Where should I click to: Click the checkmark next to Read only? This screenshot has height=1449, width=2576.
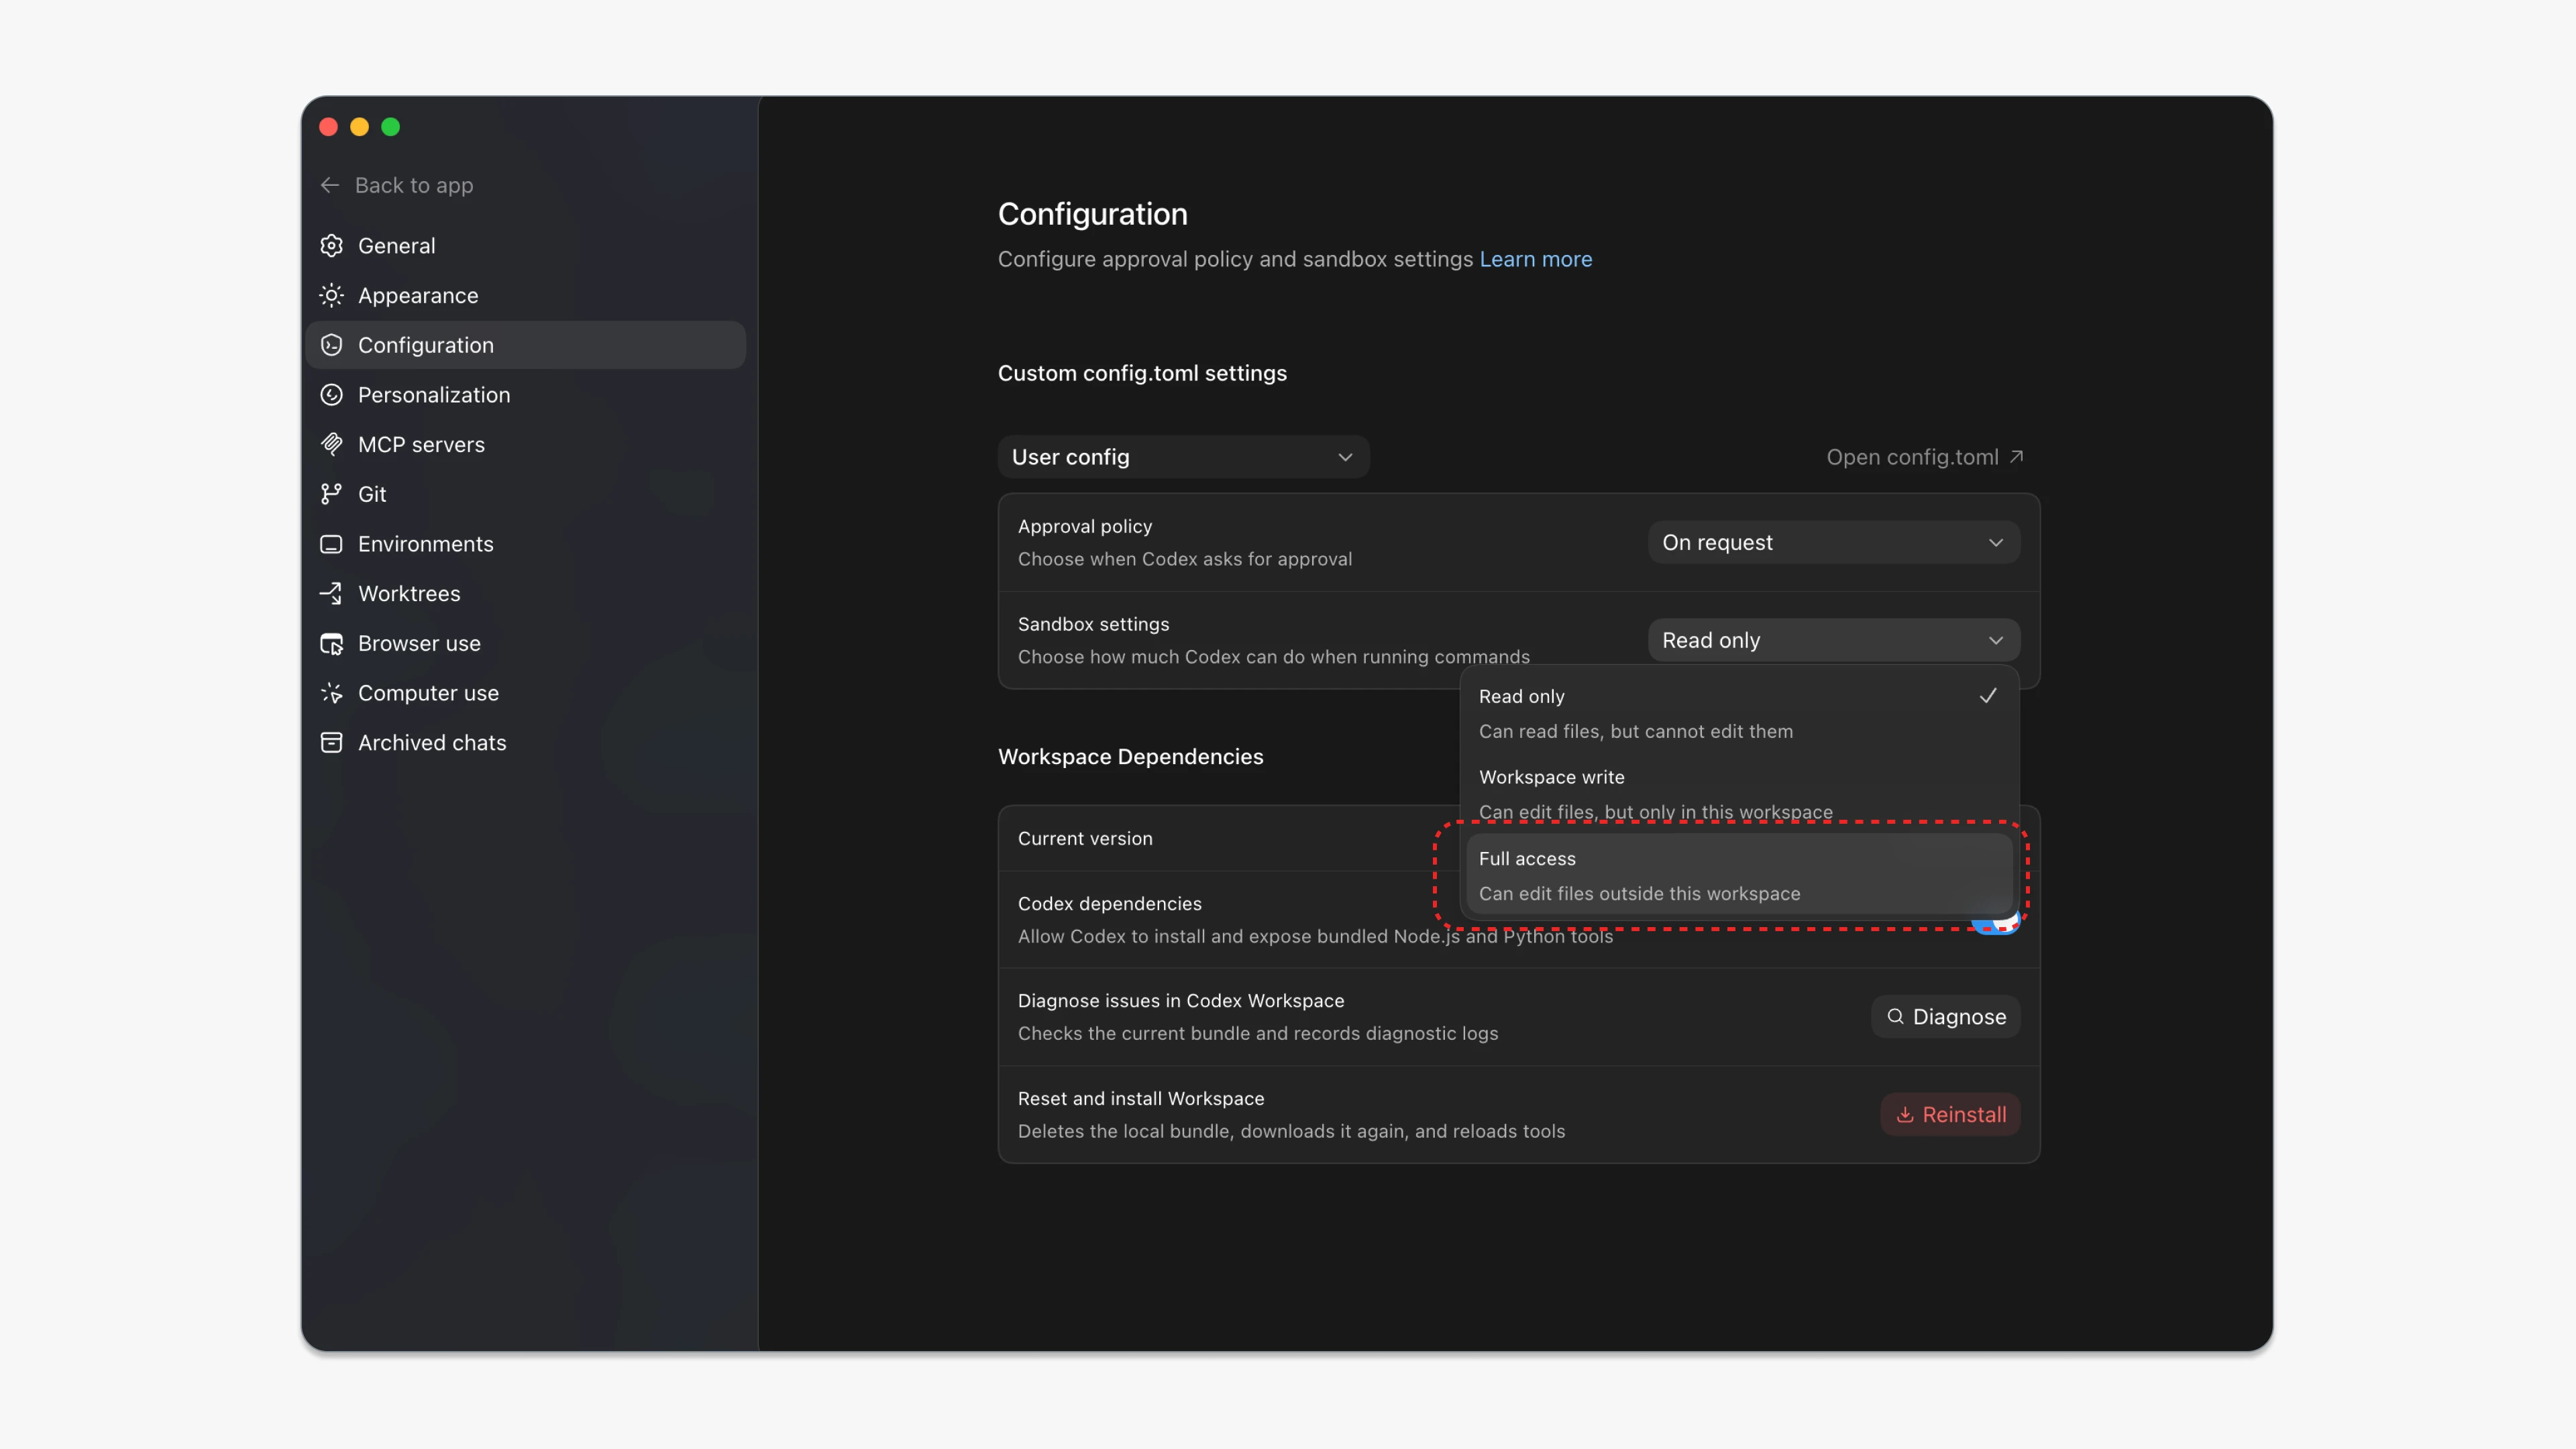1988,695
